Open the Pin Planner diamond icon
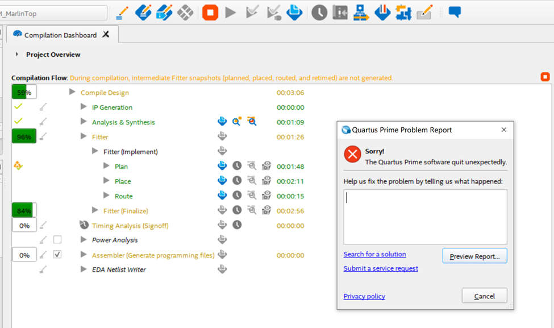The width and height of the screenshot is (554, 328). click(185, 13)
